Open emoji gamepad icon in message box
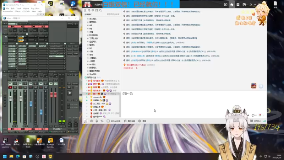 point(125,94)
